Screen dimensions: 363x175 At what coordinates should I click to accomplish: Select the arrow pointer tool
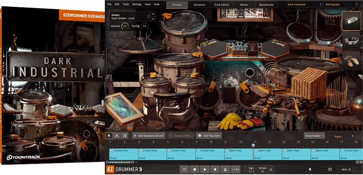[109, 136]
